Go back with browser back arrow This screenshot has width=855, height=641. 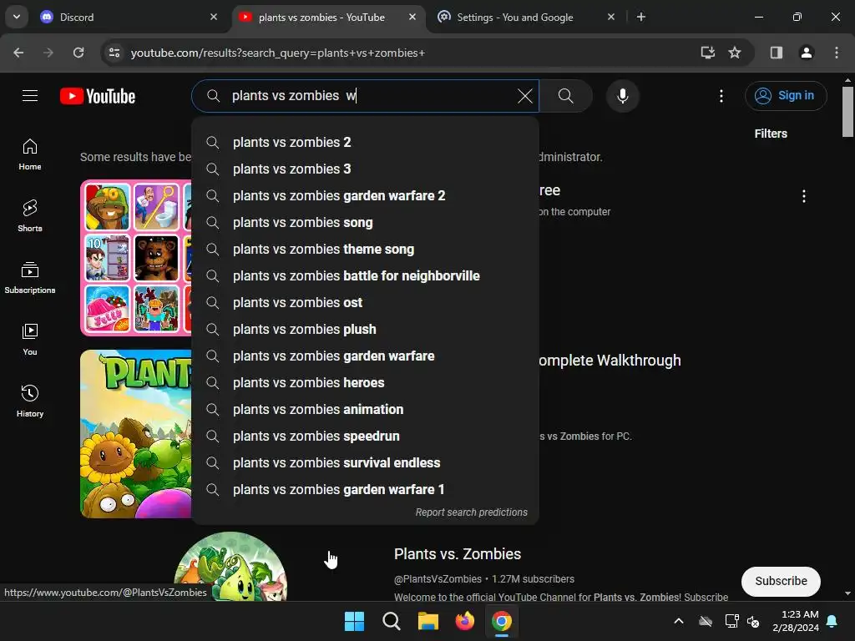[18, 53]
